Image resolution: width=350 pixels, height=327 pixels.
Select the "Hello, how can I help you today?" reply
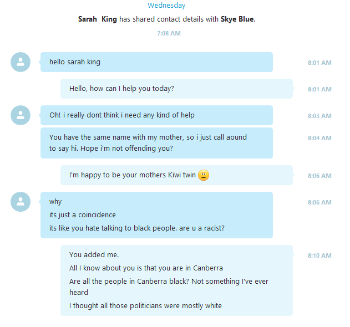176,89
